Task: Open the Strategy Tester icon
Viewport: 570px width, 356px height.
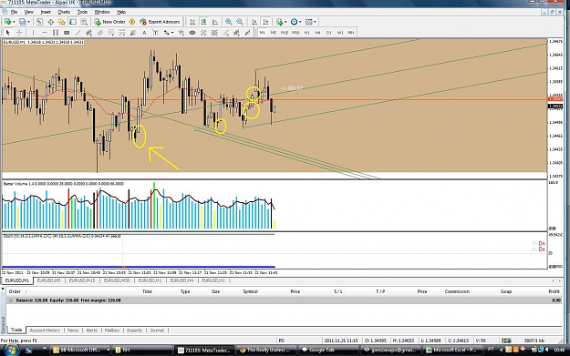Action: [x=84, y=22]
